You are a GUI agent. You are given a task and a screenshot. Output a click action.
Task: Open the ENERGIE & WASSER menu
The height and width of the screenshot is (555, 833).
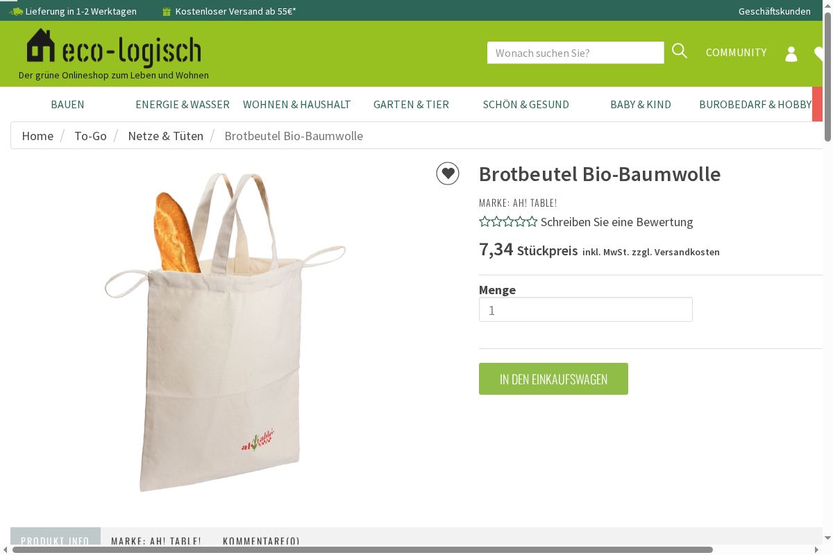183,104
